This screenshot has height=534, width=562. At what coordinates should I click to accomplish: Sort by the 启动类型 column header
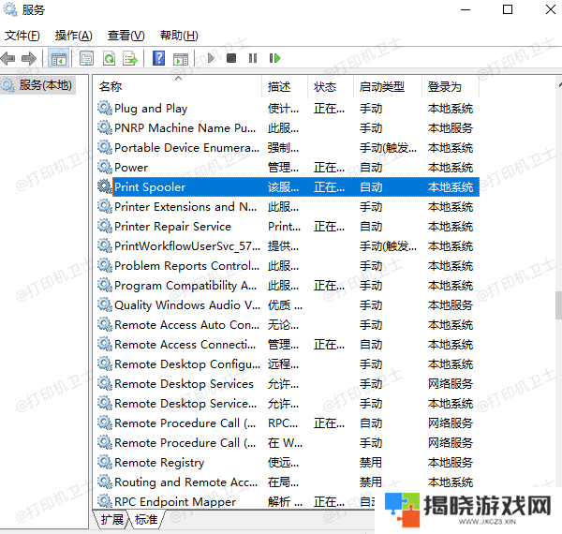pyautogui.click(x=388, y=87)
